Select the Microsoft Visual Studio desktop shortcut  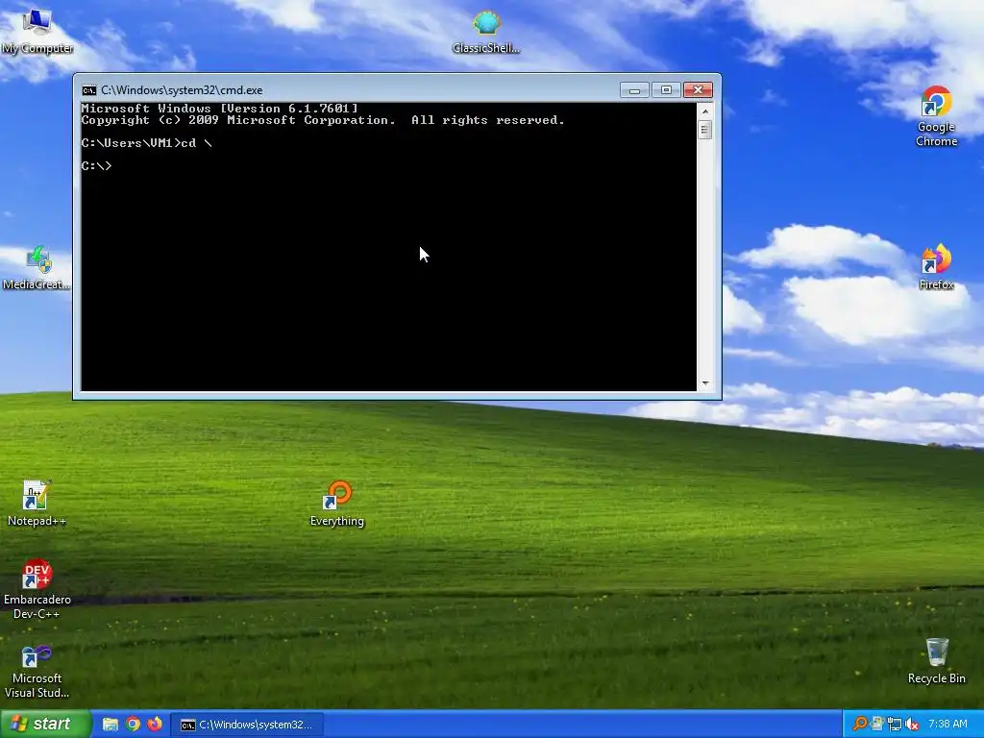tap(37, 672)
